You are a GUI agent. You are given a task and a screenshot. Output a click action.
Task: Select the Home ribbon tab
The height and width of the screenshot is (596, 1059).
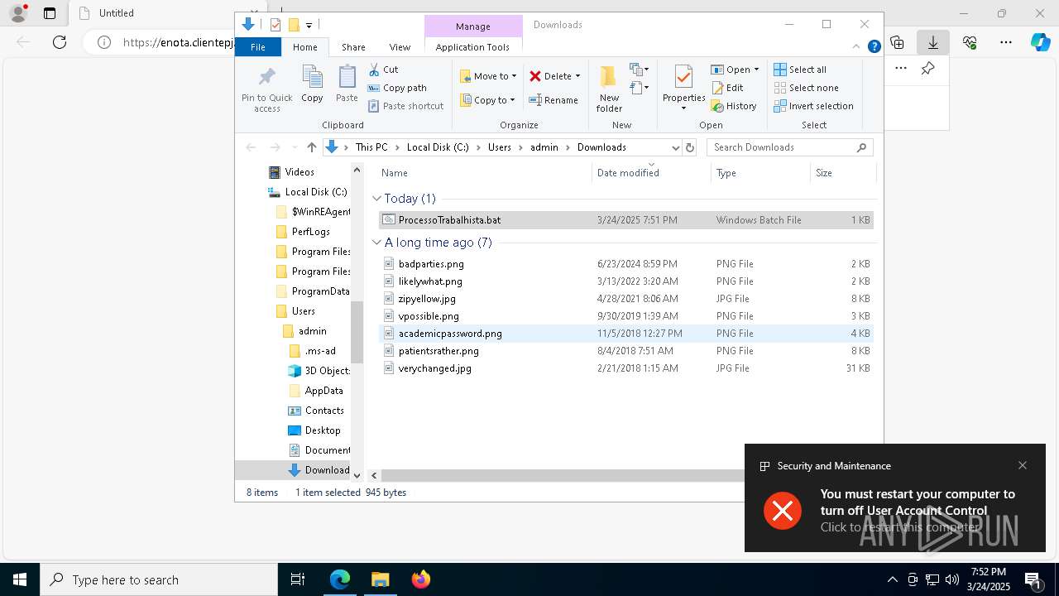(x=304, y=47)
